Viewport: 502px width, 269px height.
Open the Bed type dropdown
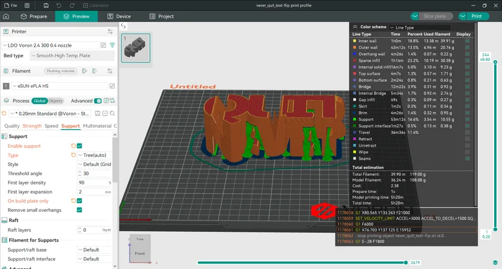pos(72,55)
